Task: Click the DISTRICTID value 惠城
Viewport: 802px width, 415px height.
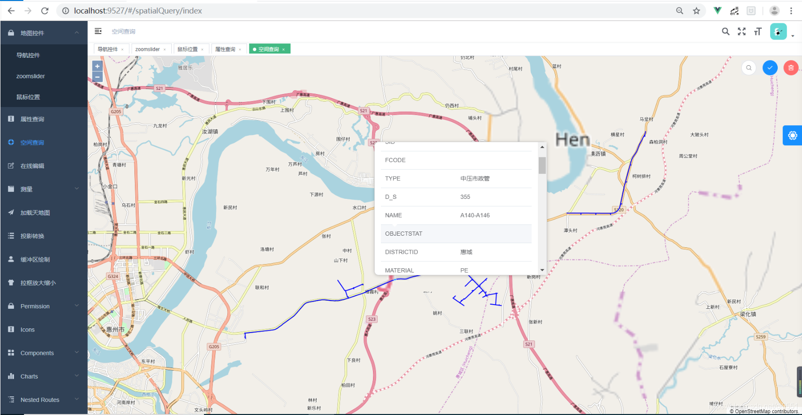Action: (x=466, y=252)
